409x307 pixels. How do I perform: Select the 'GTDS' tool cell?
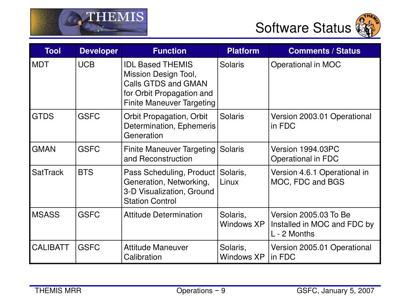(53, 126)
